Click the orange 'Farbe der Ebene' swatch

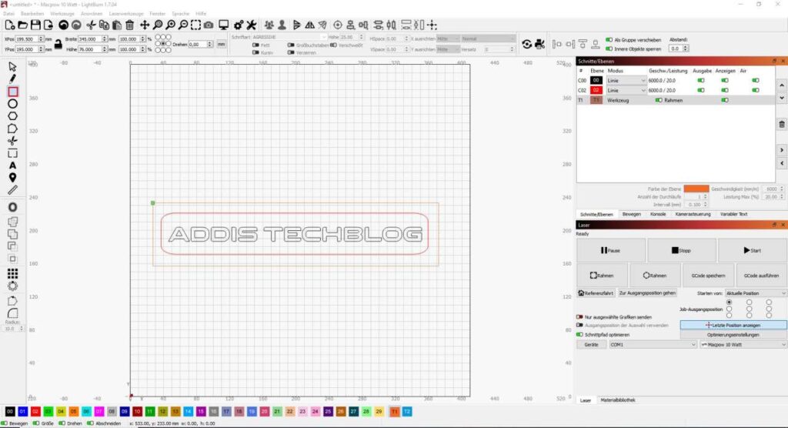pyautogui.click(x=696, y=189)
